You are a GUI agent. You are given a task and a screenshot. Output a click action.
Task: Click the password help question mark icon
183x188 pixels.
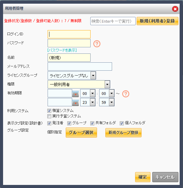tap(97, 44)
